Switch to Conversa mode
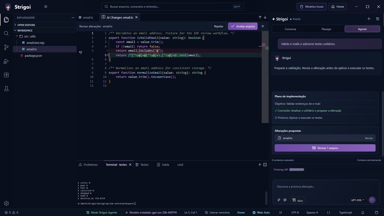The height and width of the screenshot is (216, 384). [x=290, y=29]
